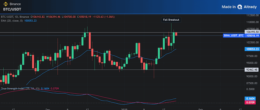Click the EMA 100053.23 price axis label
260x110 pixels.
252,49
